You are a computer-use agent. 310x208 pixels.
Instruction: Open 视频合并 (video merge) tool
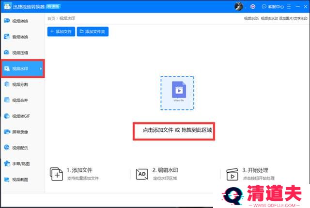(x=19, y=100)
